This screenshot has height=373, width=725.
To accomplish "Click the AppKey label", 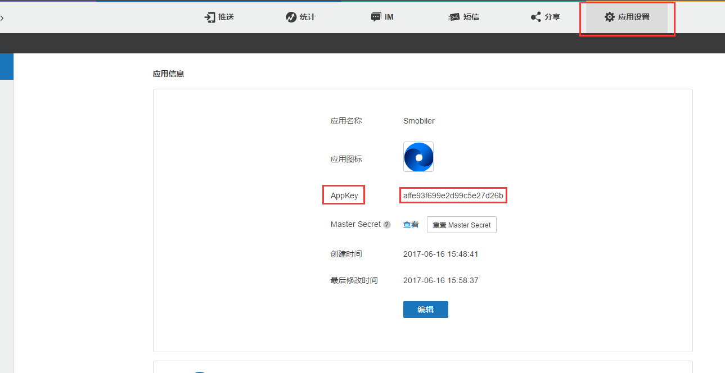I will click(x=344, y=195).
